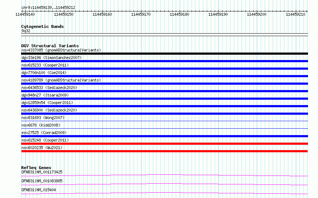Click the blue bar under nsv4189789
The width and height of the screenshot is (318, 198).
click(x=164, y=84)
